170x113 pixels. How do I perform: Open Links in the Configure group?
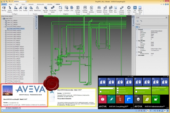click(x=20, y=9)
